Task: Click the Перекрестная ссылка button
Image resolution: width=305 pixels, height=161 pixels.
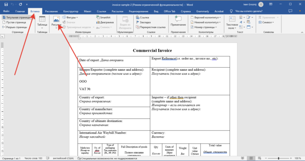Action: [x=151, y=27]
